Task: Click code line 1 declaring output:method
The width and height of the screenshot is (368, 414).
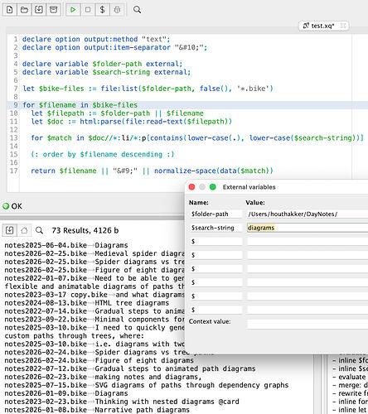Action: coord(96,39)
